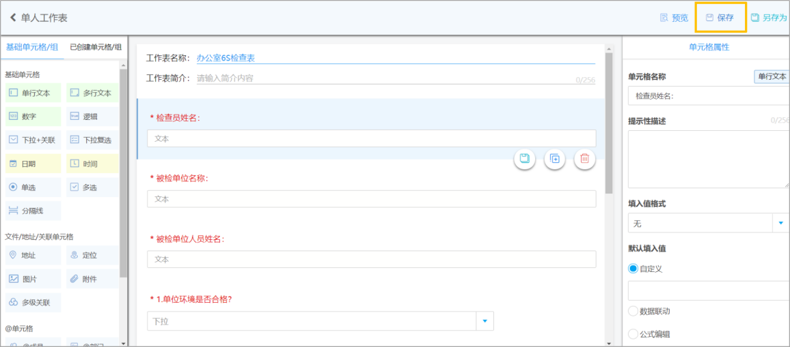Screen dimensions: 790x347
Task: Add a 图片 image cell
Action: coord(33,279)
